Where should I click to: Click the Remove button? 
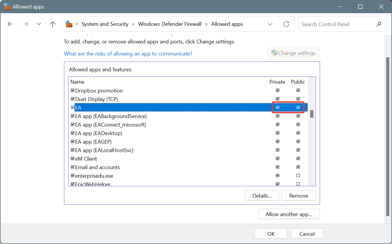point(299,196)
